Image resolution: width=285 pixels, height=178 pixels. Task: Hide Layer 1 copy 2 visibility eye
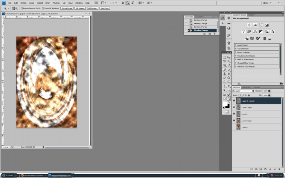pos(234,101)
